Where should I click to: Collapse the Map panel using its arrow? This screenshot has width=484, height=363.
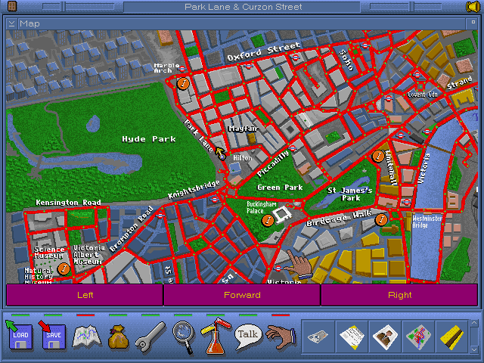tap(12, 23)
